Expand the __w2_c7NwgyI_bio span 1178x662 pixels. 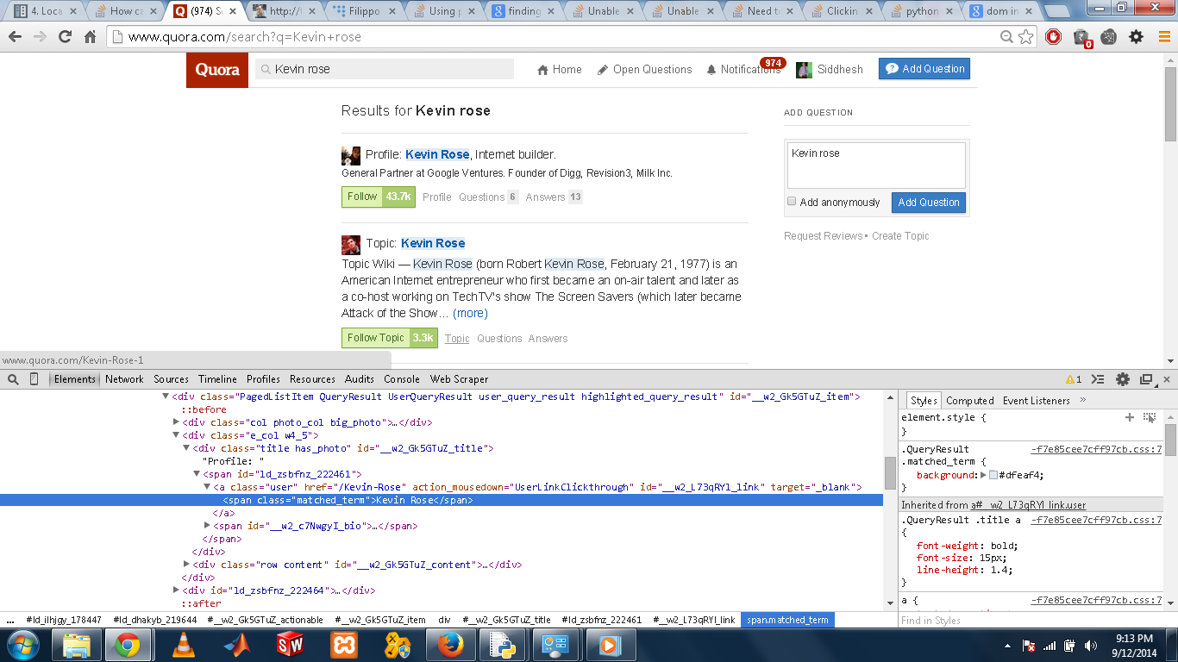coord(207,526)
